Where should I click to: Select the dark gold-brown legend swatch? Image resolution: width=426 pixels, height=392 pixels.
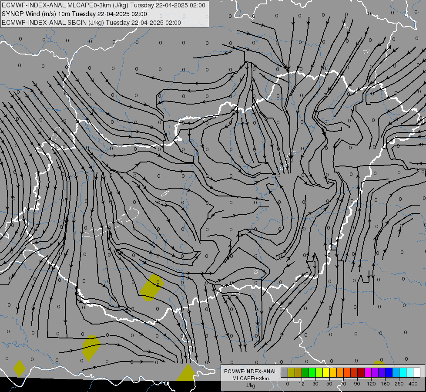pos(299,373)
